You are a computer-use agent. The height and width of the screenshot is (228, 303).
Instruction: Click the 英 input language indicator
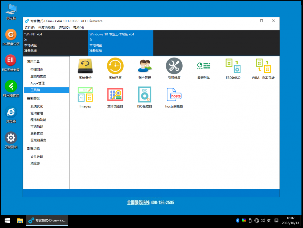click(x=269, y=221)
